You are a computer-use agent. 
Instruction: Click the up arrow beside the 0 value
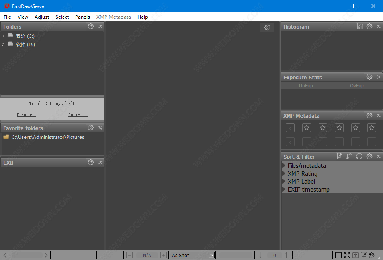(287, 255)
